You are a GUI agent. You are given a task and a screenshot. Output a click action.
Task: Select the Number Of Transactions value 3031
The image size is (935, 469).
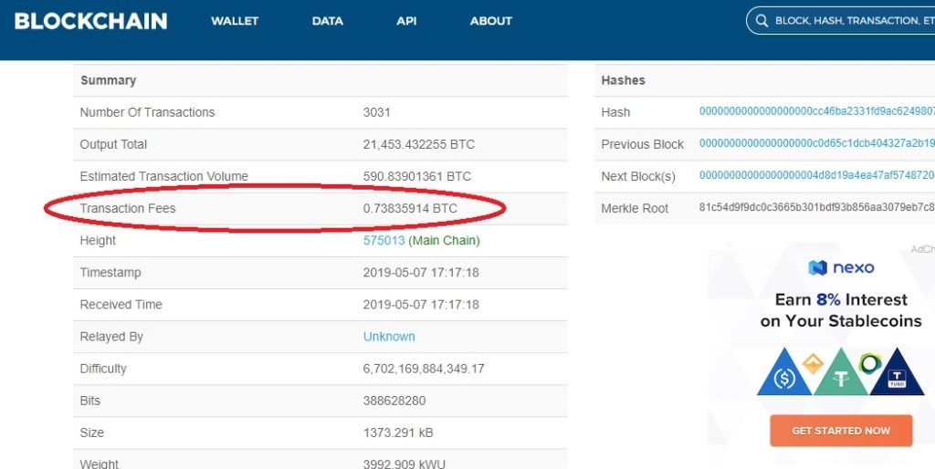tap(376, 112)
